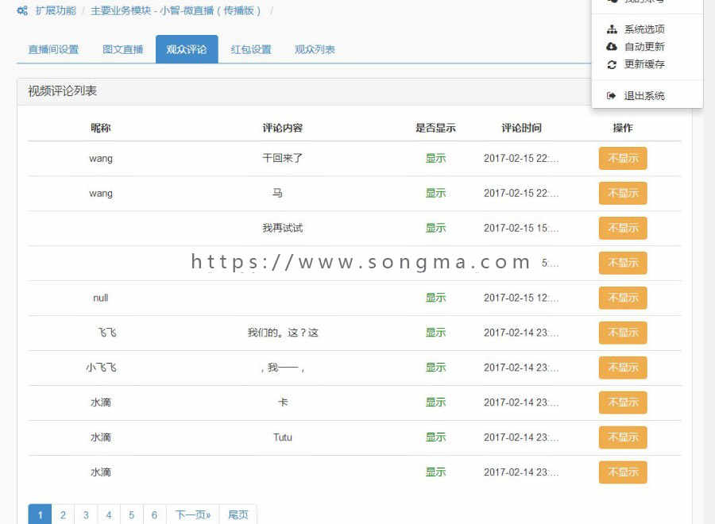Image resolution: width=715 pixels, height=524 pixels.
Task: Click the time 2017-02-15 15:... cell
Action: tap(521, 228)
